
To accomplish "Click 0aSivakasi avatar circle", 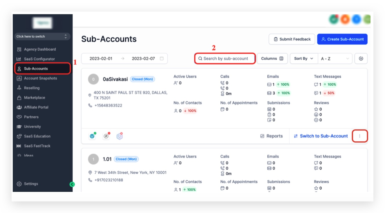I will (x=93, y=79).
